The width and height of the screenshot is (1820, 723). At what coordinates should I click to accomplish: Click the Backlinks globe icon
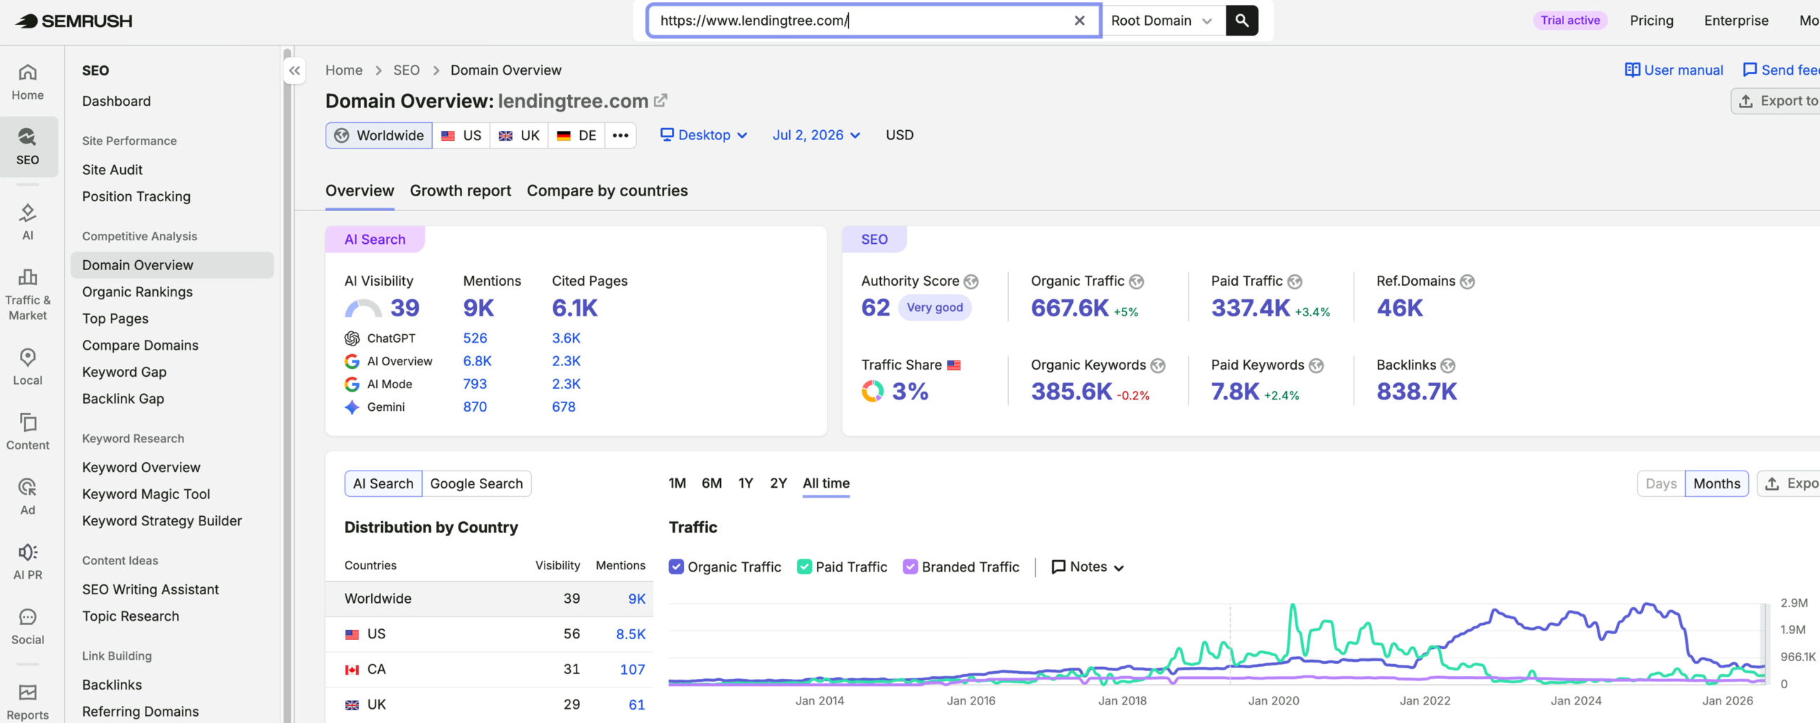pyautogui.click(x=1448, y=365)
